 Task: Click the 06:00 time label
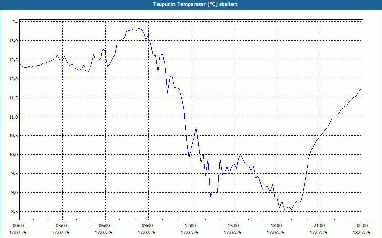coord(105,226)
